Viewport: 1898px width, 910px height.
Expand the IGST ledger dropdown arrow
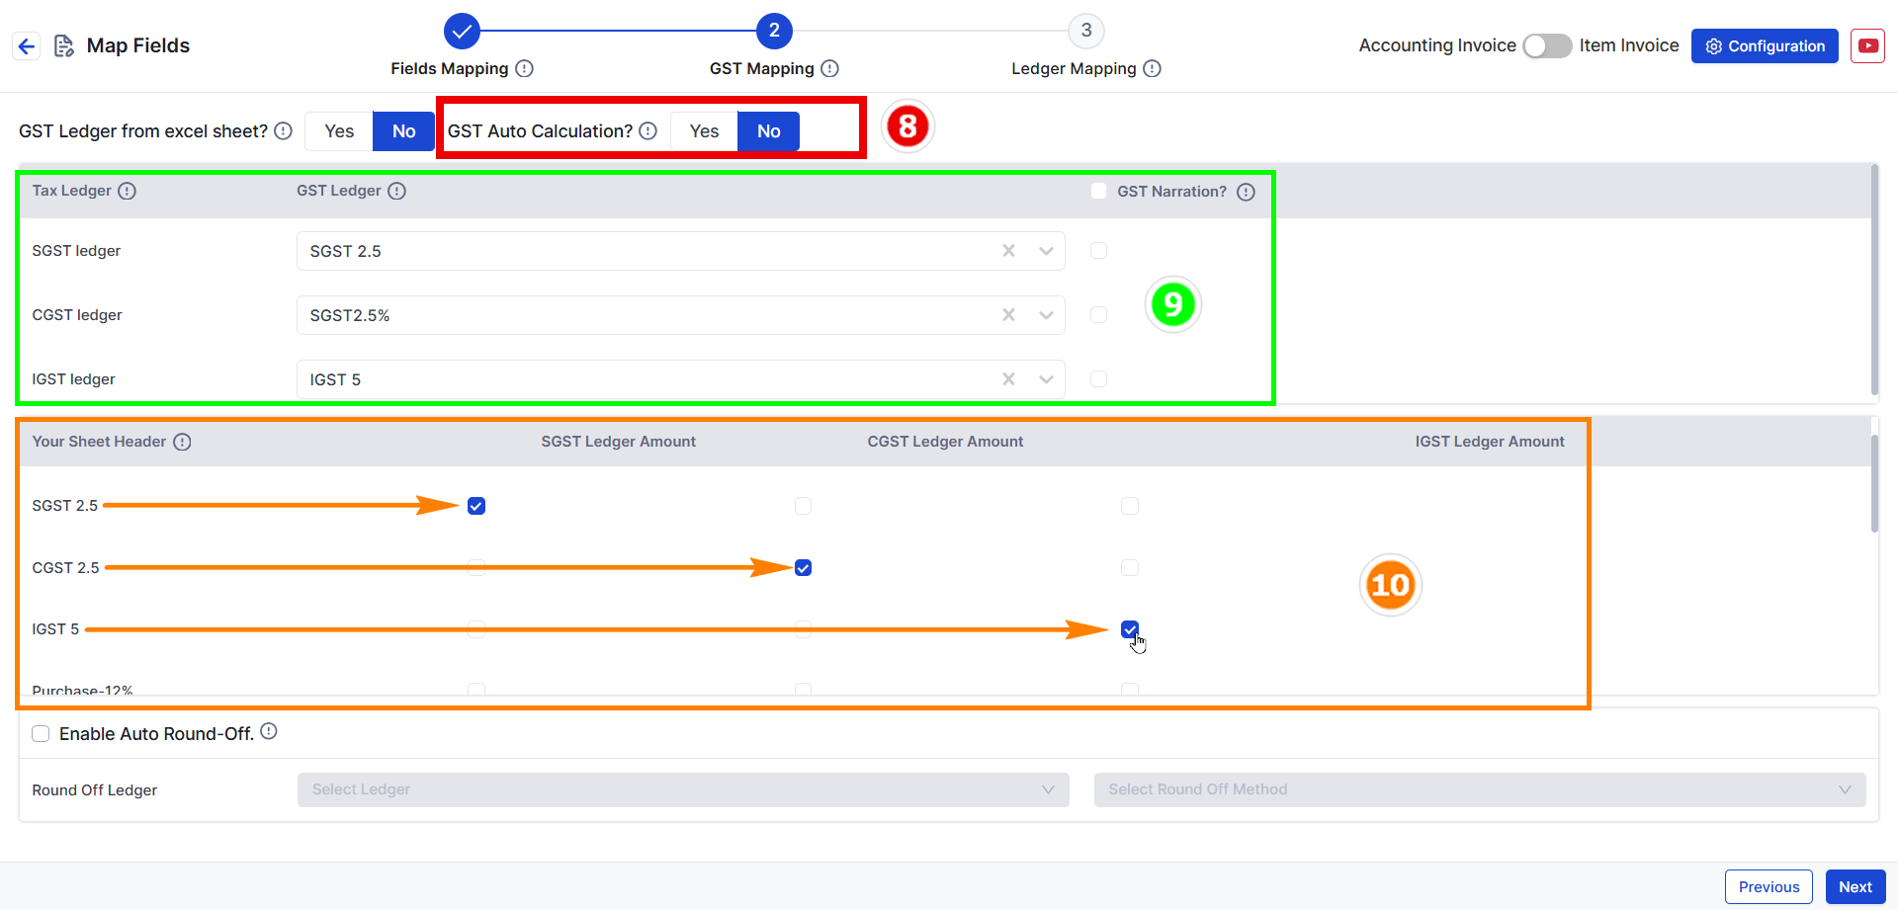tap(1046, 379)
